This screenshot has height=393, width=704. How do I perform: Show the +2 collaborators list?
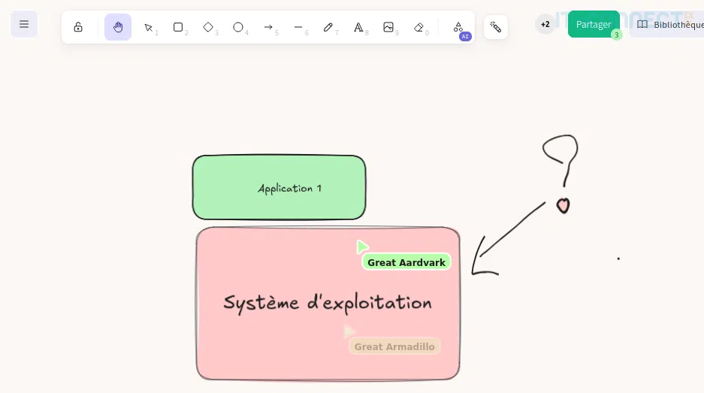(545, 24)
